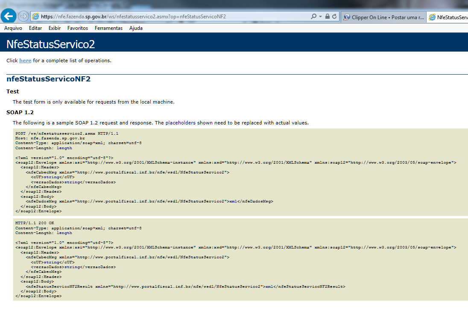Click the Refresh page icon
468x318 pixels.
[334, 16]
